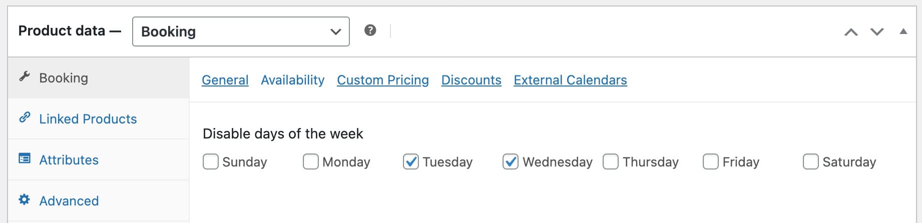Tick the Friday checkbox
The height and width of the screenshot is (223, 922).
[x=711, y=161]
